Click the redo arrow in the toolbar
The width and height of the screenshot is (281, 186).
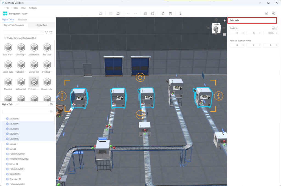pyautogui.click(x=136, y=14)
